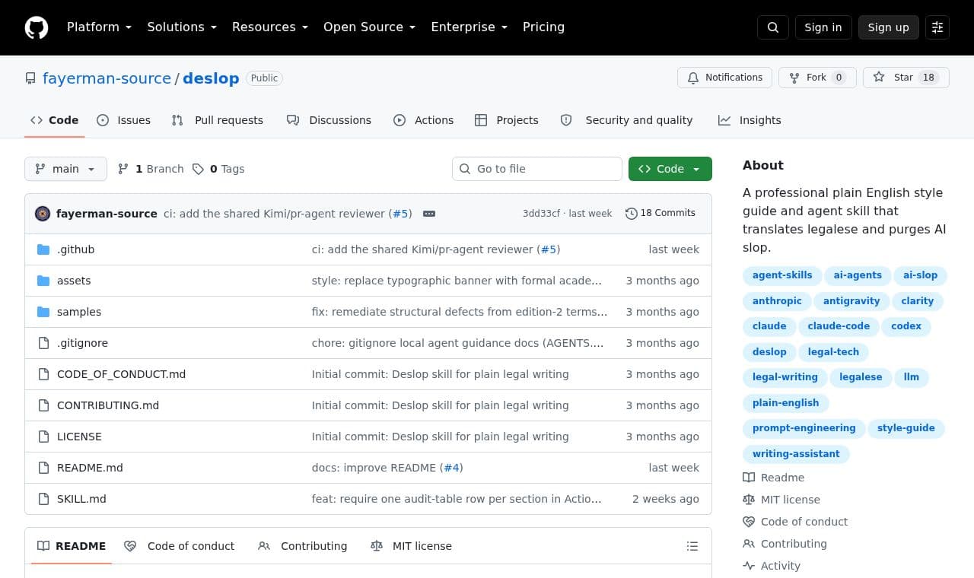Click the GitHub logo icon
The width and height of the screenshot is (974, 578).
coord(37,27)
